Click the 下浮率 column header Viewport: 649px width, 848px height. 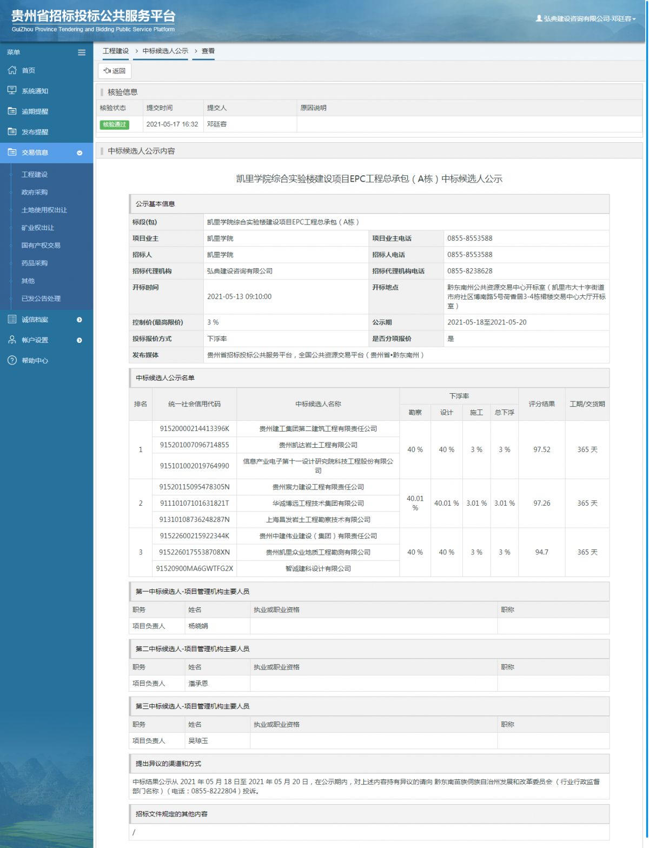click(459, 396)
